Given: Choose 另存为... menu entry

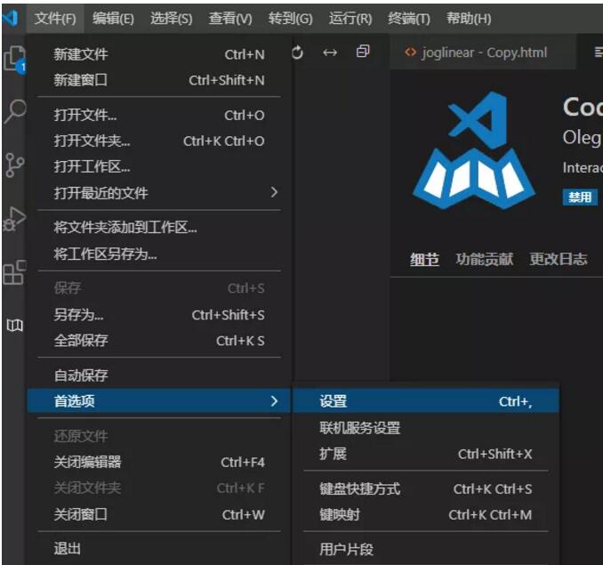Looking at the screenshot, I should click(159, 315).
